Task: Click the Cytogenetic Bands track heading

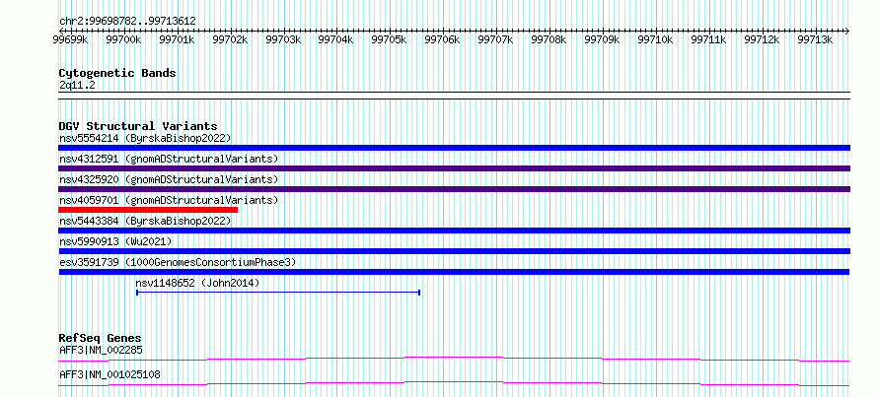Action: coord(117,73)
